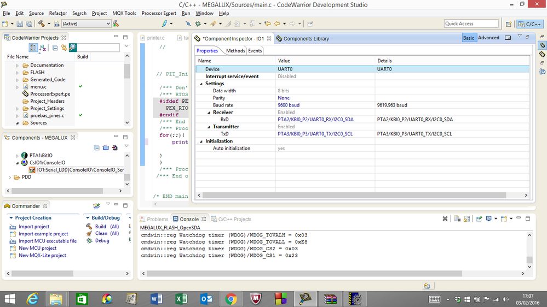Click the Build hammer icon in the toolbar
The image size is (547, 307).
point(41,24)
